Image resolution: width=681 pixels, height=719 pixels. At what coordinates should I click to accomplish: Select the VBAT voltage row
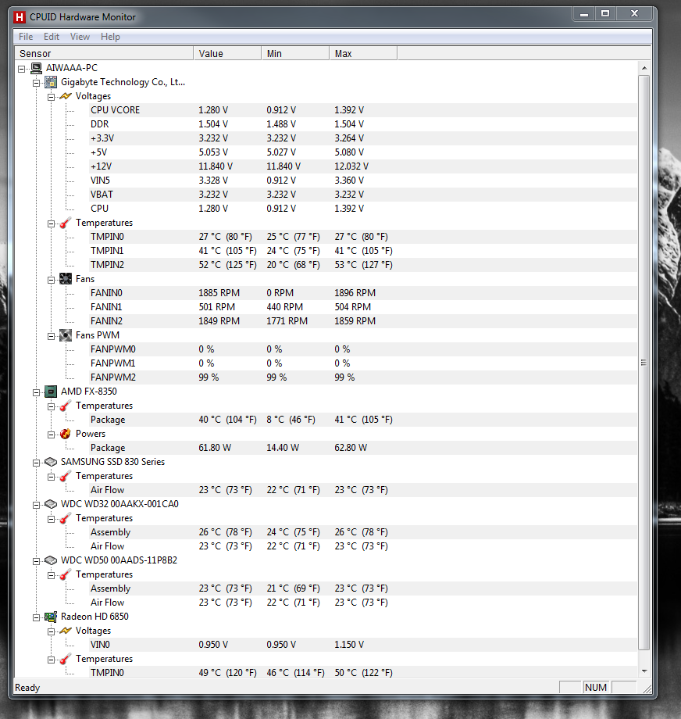(x=363, y=195)
